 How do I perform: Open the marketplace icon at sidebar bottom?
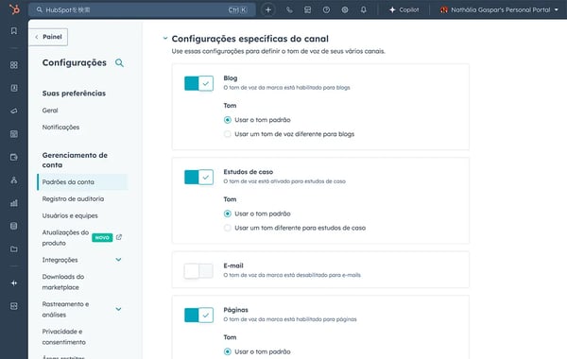point(14,306)
